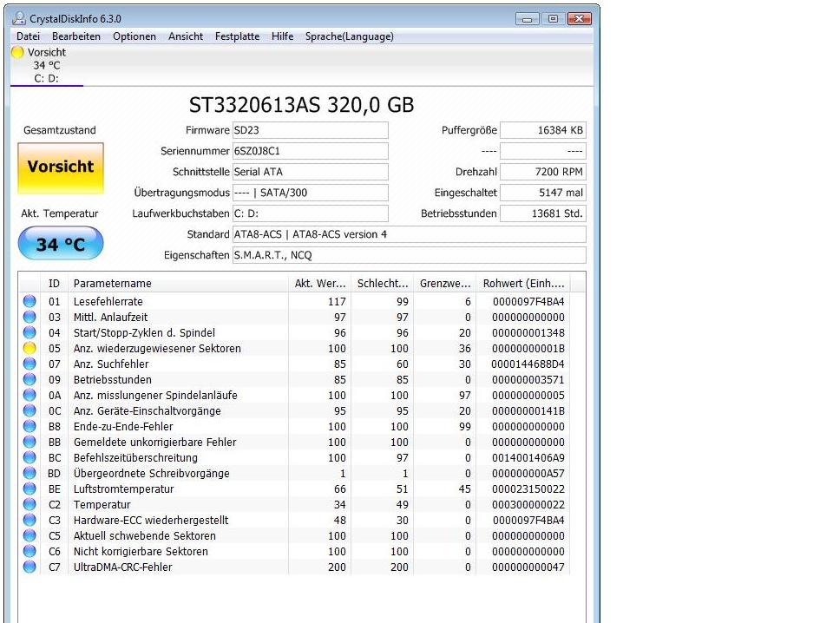Click the Parametername column header
Image resolution: width=833 pixels, height=623 pixels.
click(179, 283)
